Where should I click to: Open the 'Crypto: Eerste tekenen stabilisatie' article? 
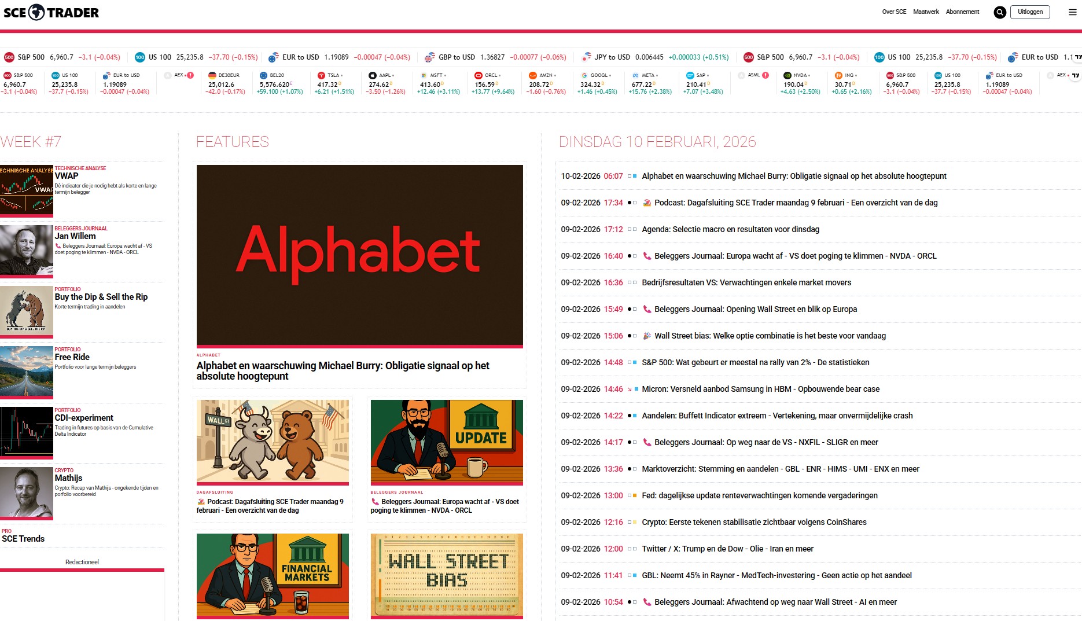coord(754,522)
